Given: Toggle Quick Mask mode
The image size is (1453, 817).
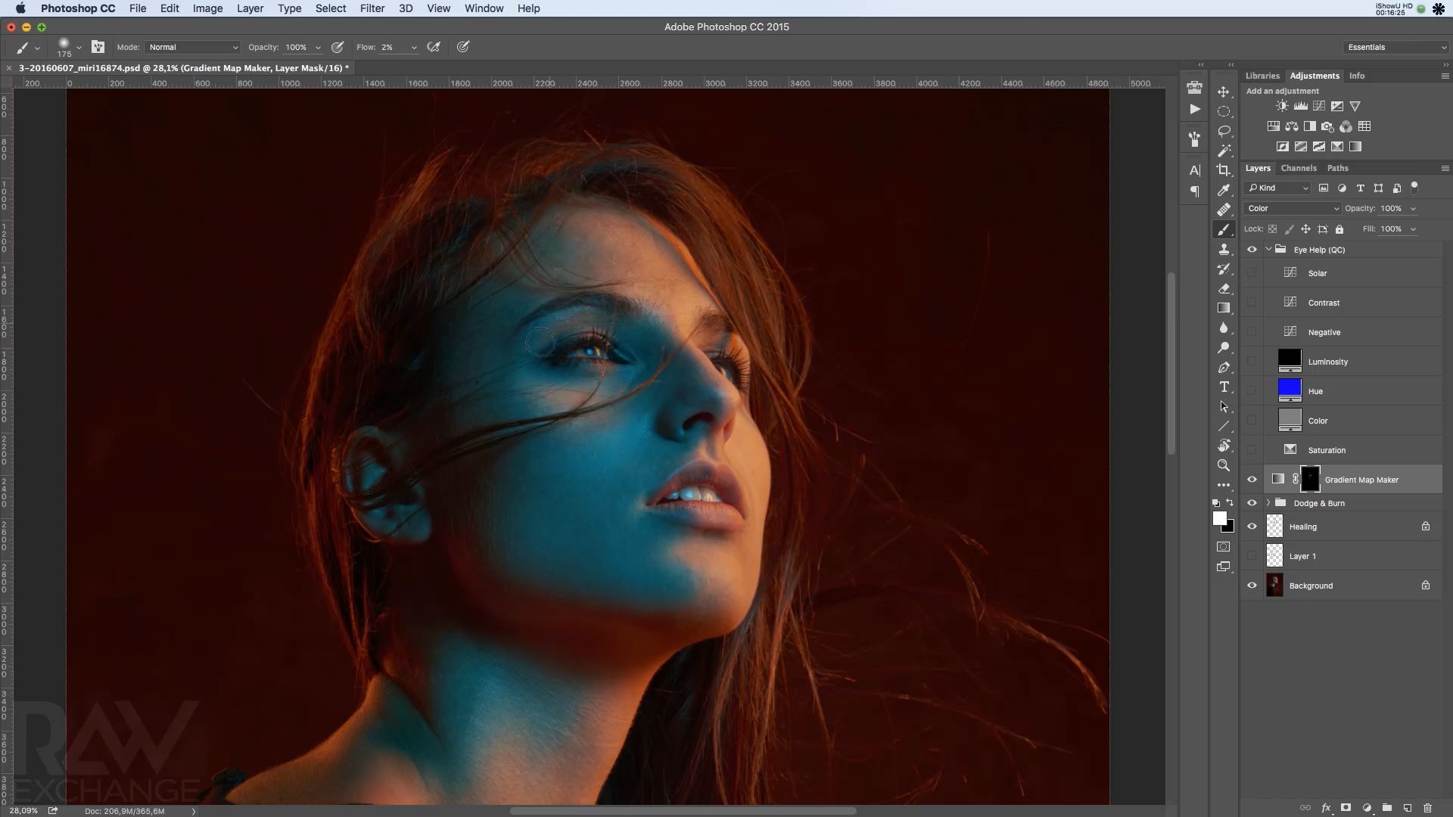Looking at the screenshot, I should click(1224, 546).
